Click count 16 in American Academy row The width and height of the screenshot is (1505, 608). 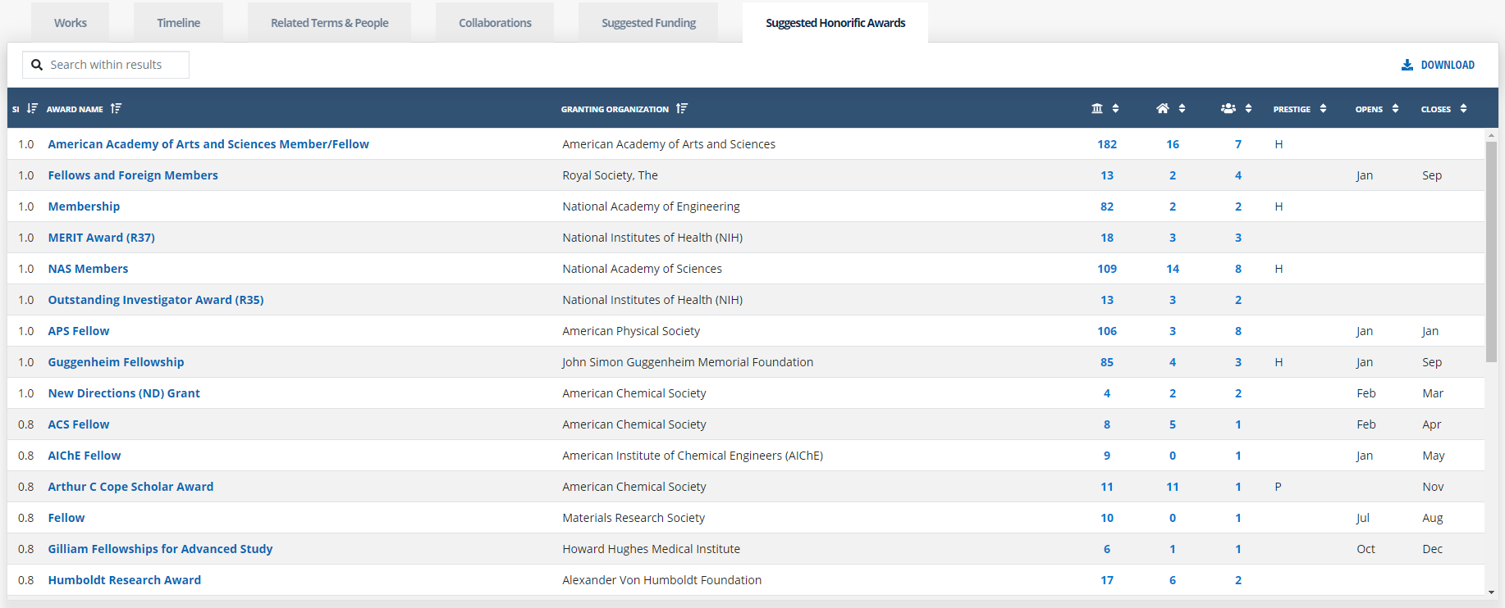click(x=1173, y=144)
